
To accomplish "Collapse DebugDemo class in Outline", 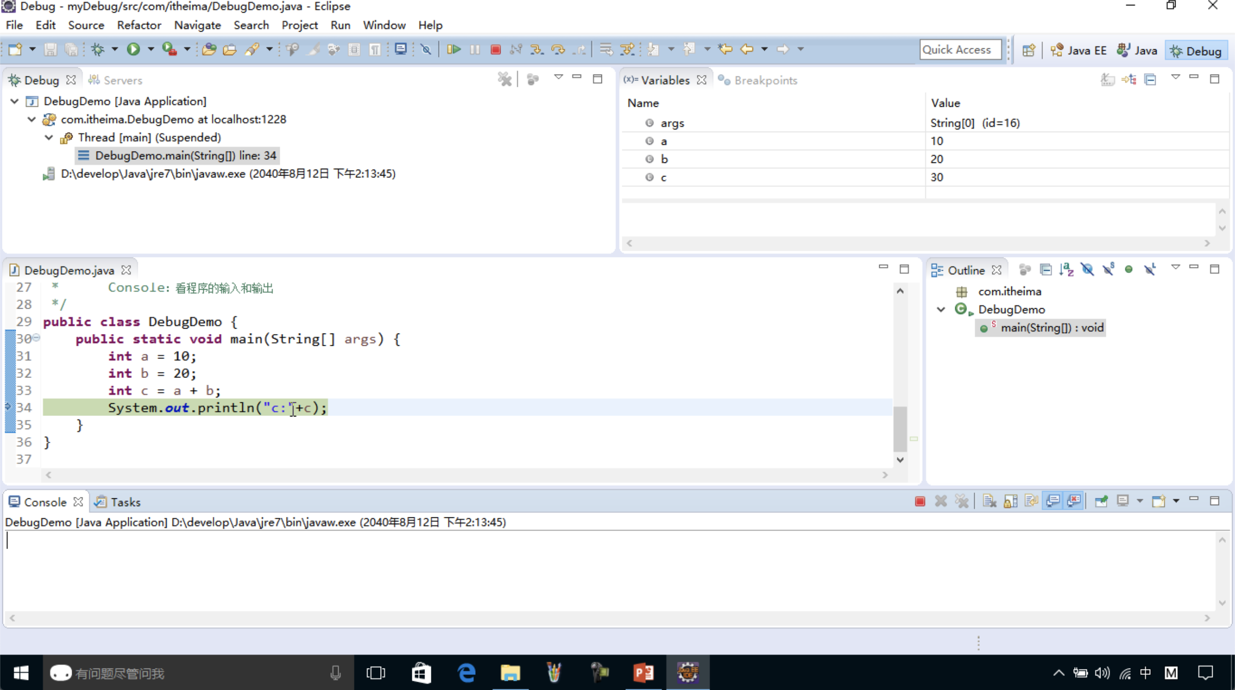I will [x=941, y=310].
